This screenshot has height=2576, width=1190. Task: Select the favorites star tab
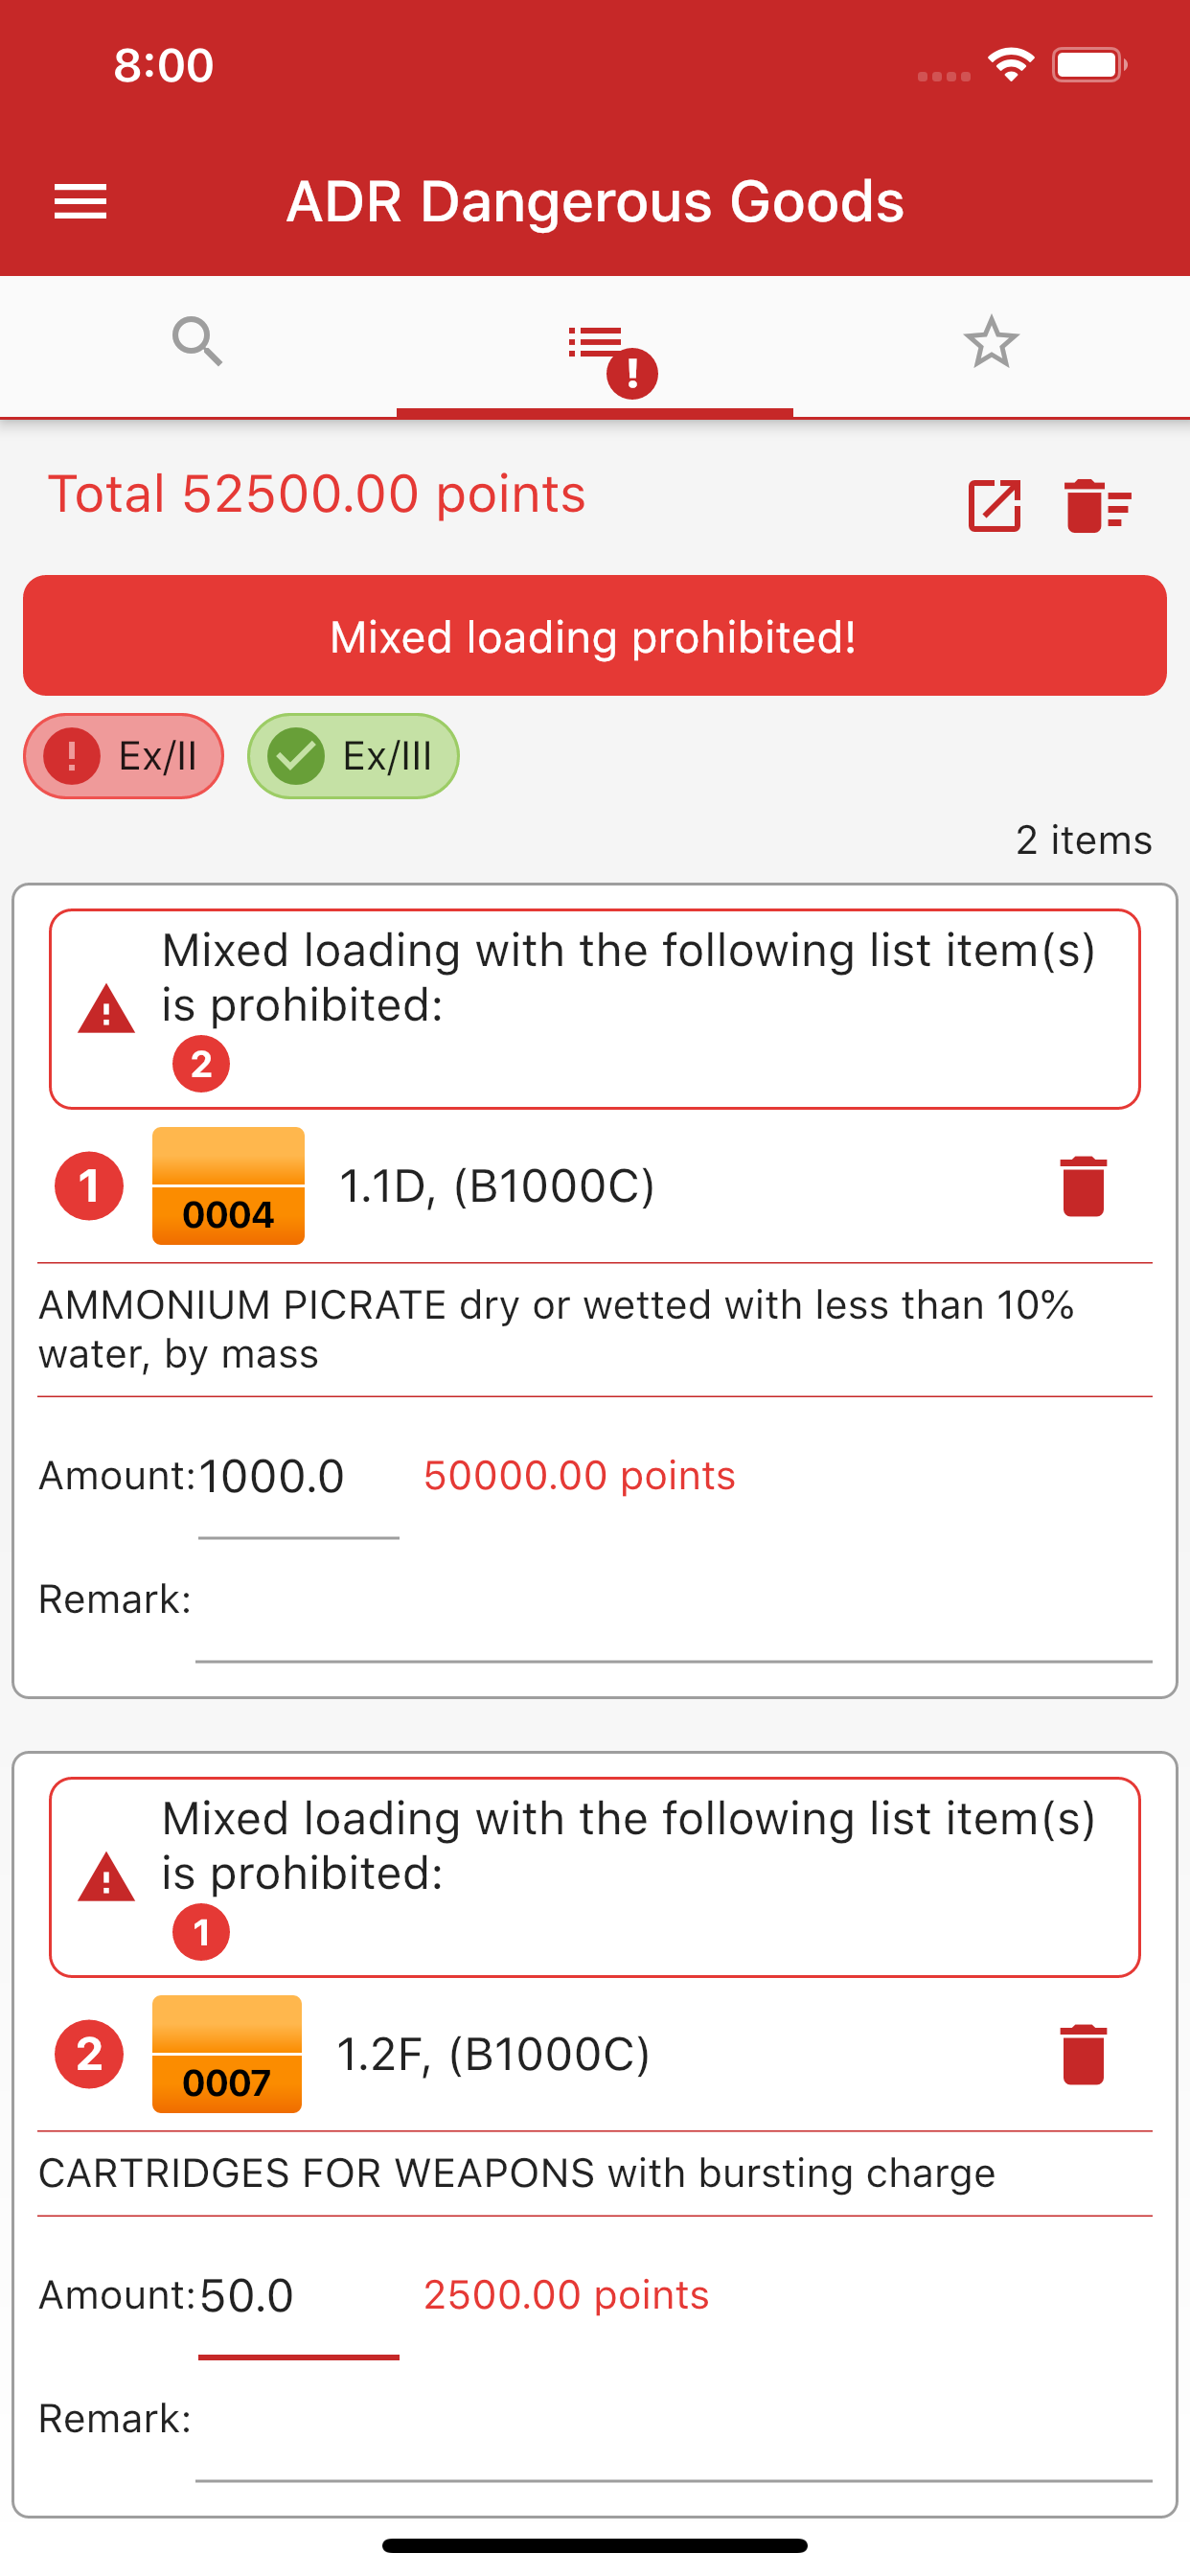pyautogui.click(x=992, y=343)
